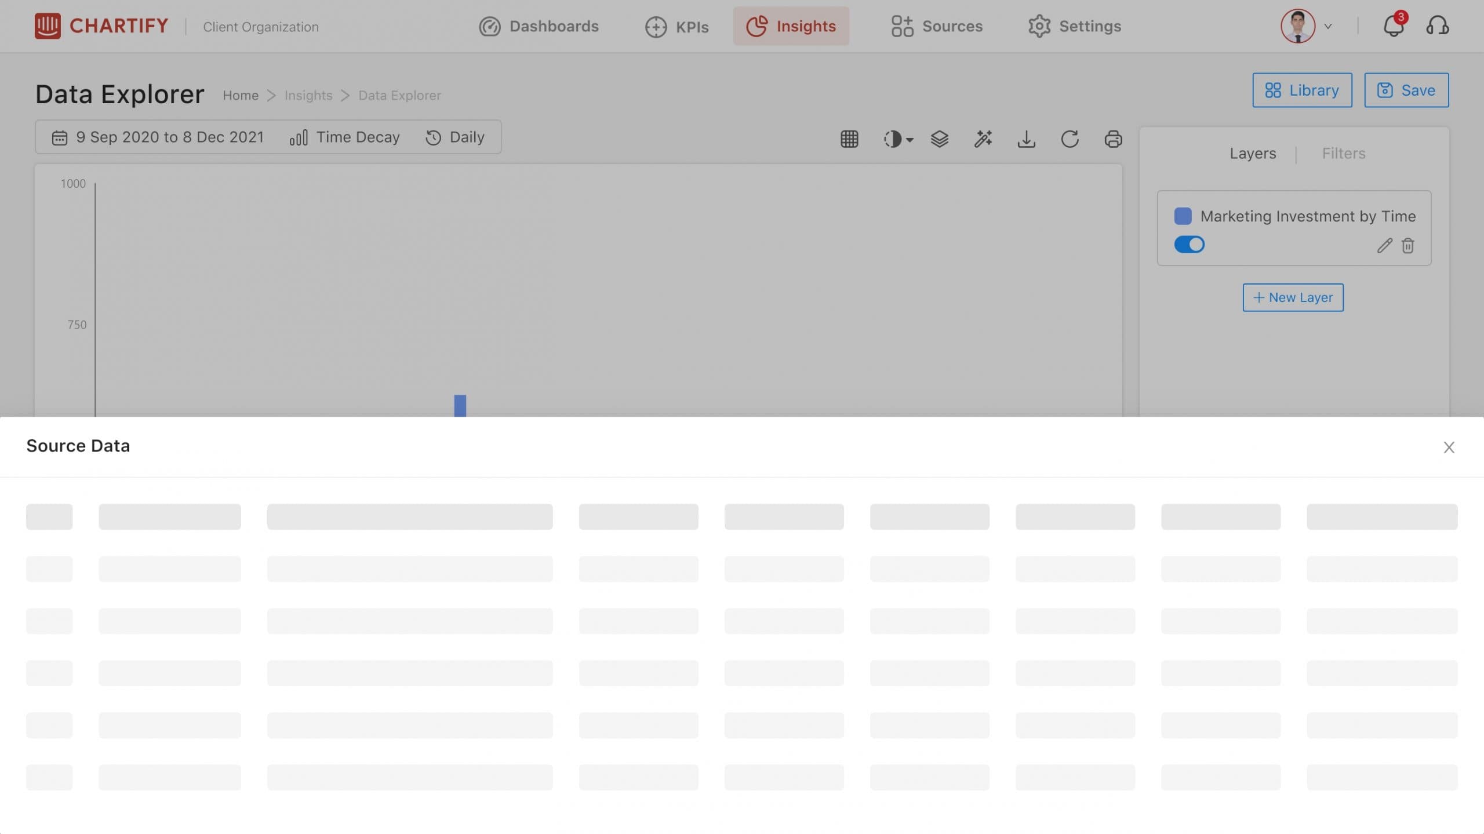Open the table grid view icon
This screenshot has height=834, width=1484.
pos(849,139)
